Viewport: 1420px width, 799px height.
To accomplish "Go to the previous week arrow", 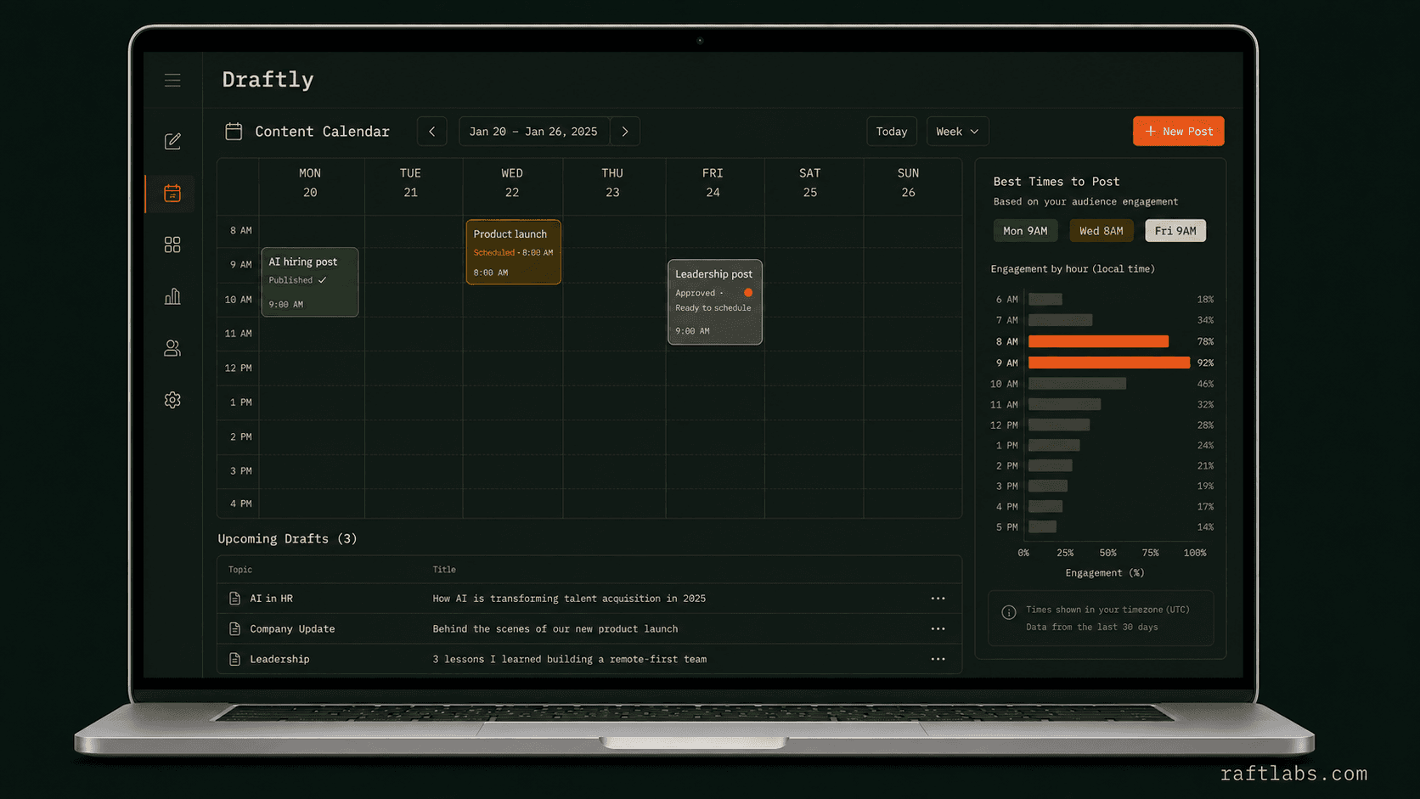I will pos(432,132).
